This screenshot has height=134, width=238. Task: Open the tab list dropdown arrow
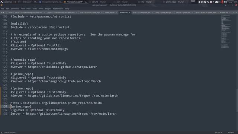(x=236, y=12)
